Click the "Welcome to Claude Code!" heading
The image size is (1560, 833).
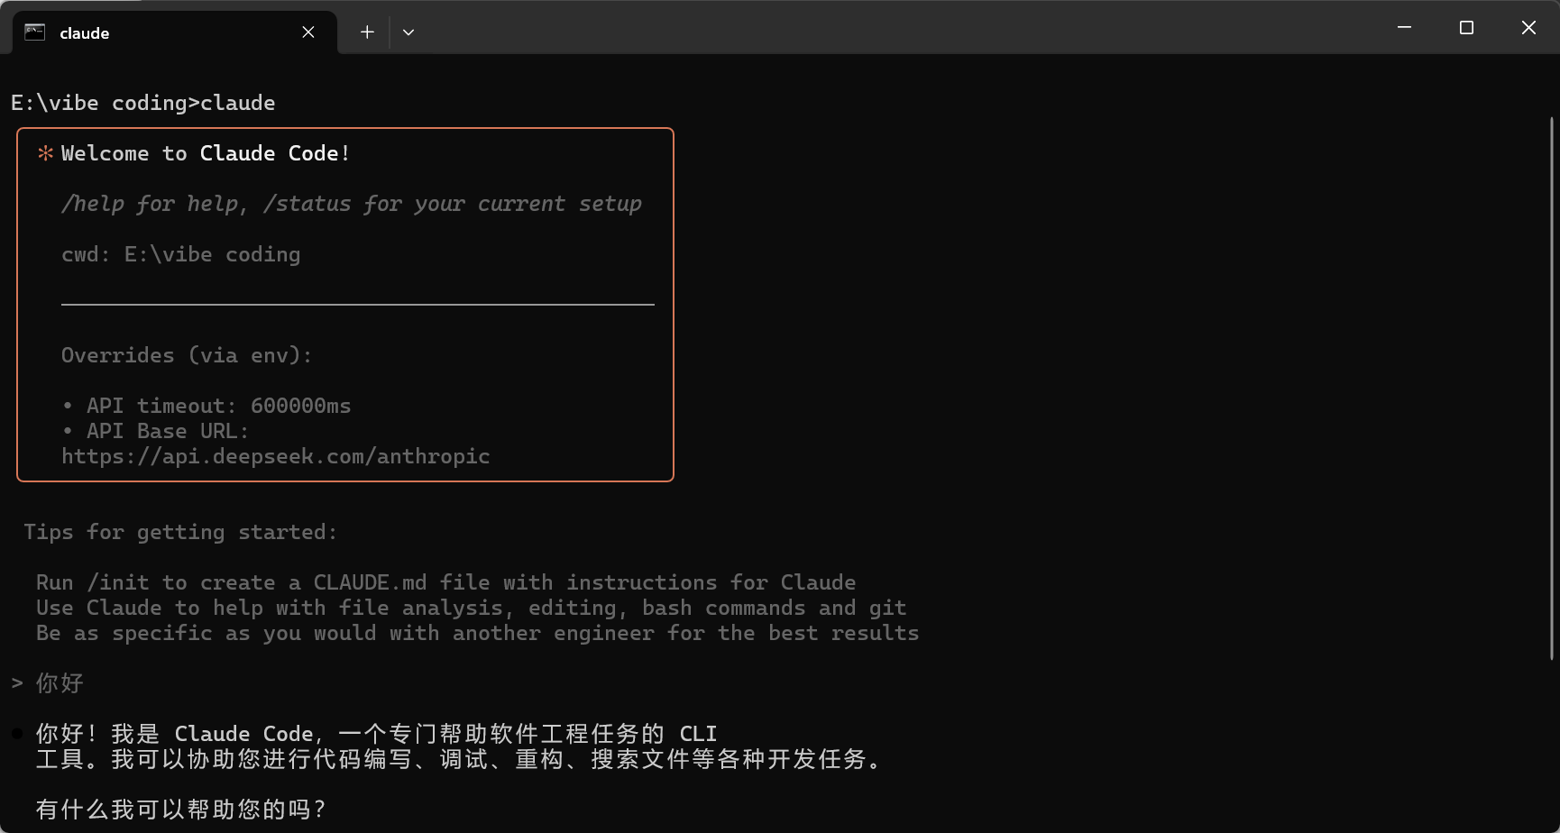pos(206,153)
